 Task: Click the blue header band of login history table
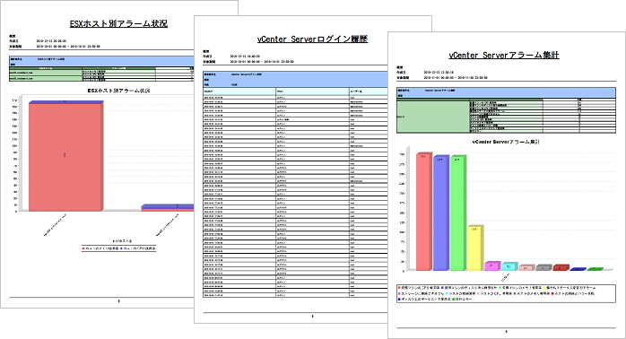tap(295, 80)
